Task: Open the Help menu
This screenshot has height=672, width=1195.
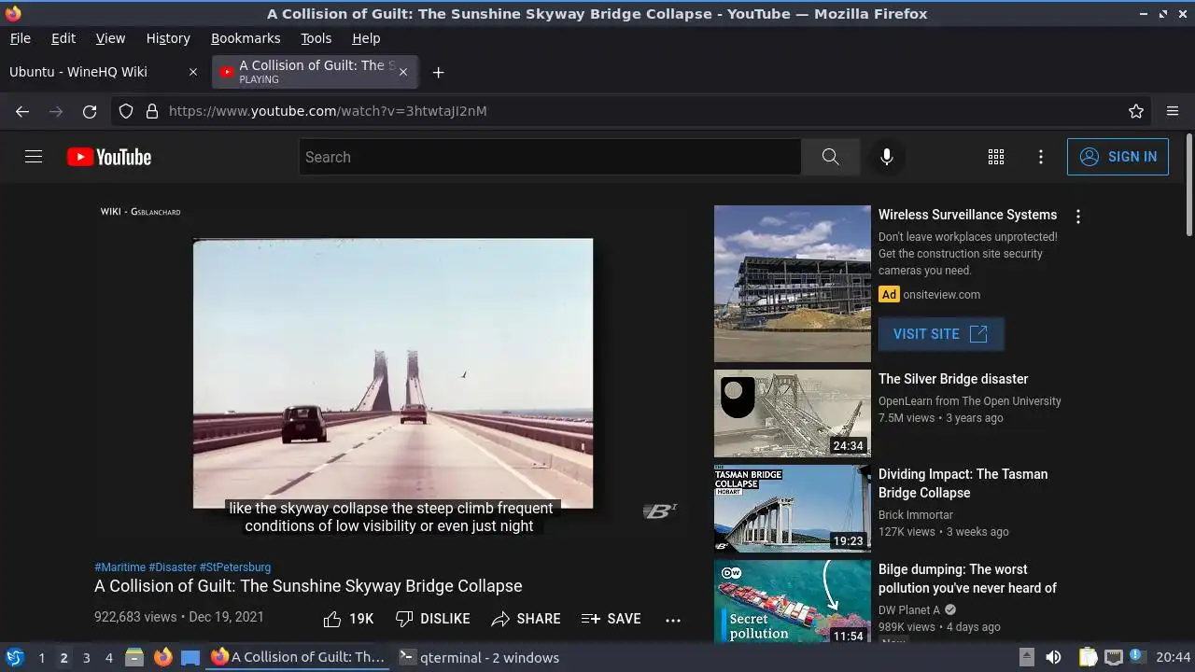Action: point(366,38)
